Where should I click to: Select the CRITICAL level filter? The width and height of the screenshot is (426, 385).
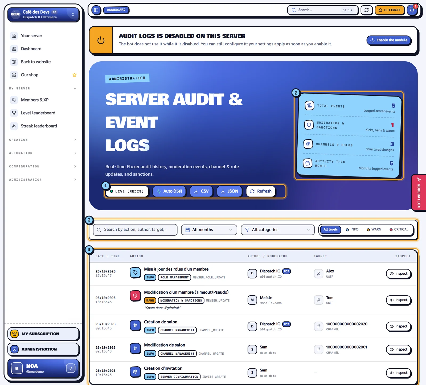[x=399, y=229]
